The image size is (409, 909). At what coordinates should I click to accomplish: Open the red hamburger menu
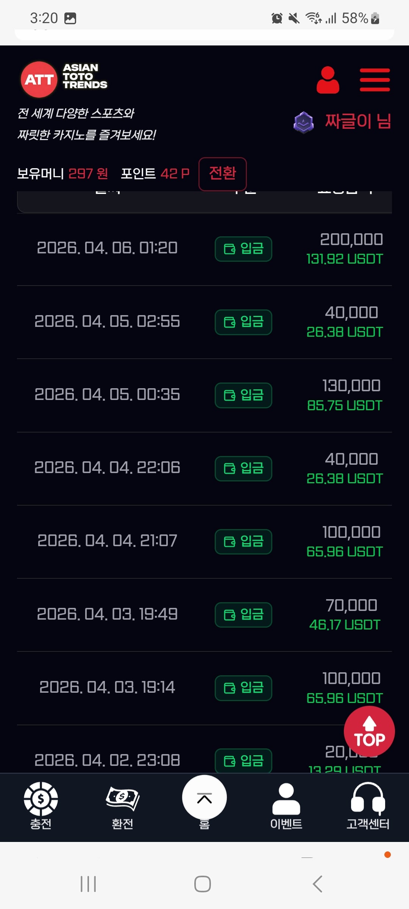tap(375, 80)
